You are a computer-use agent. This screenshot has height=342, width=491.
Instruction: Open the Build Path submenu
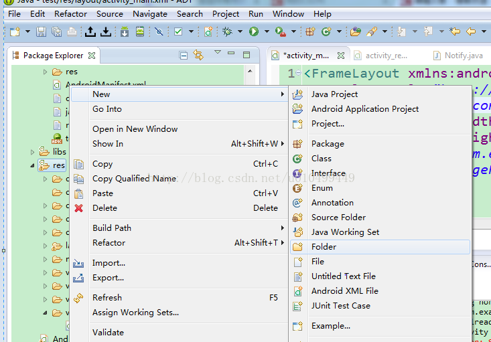(x=178, y=228)
